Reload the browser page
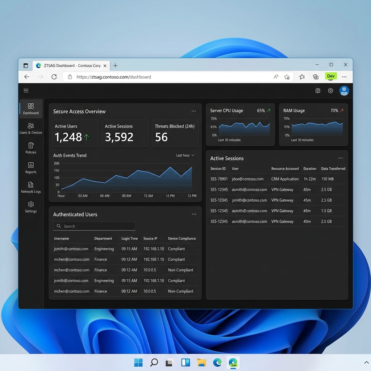 [x=54, y=77]
